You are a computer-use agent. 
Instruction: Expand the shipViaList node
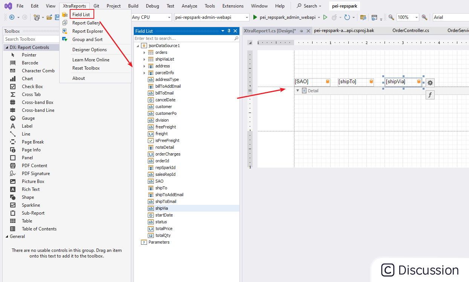pyautogui.click(x=144, y=59)
